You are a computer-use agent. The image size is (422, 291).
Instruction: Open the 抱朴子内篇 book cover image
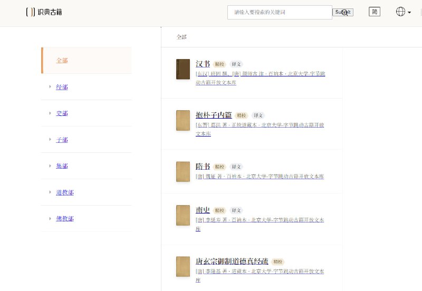coord(183,120)
